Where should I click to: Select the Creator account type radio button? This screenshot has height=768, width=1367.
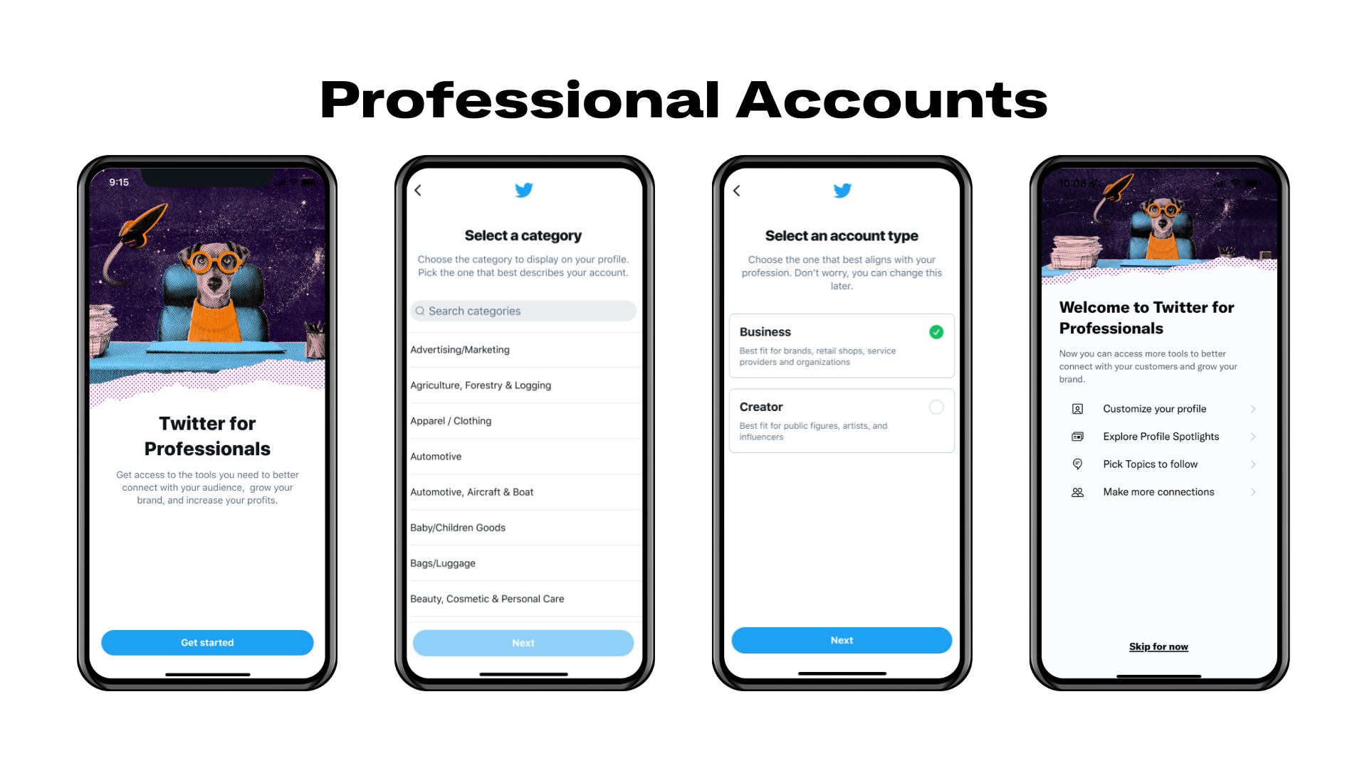936,407
